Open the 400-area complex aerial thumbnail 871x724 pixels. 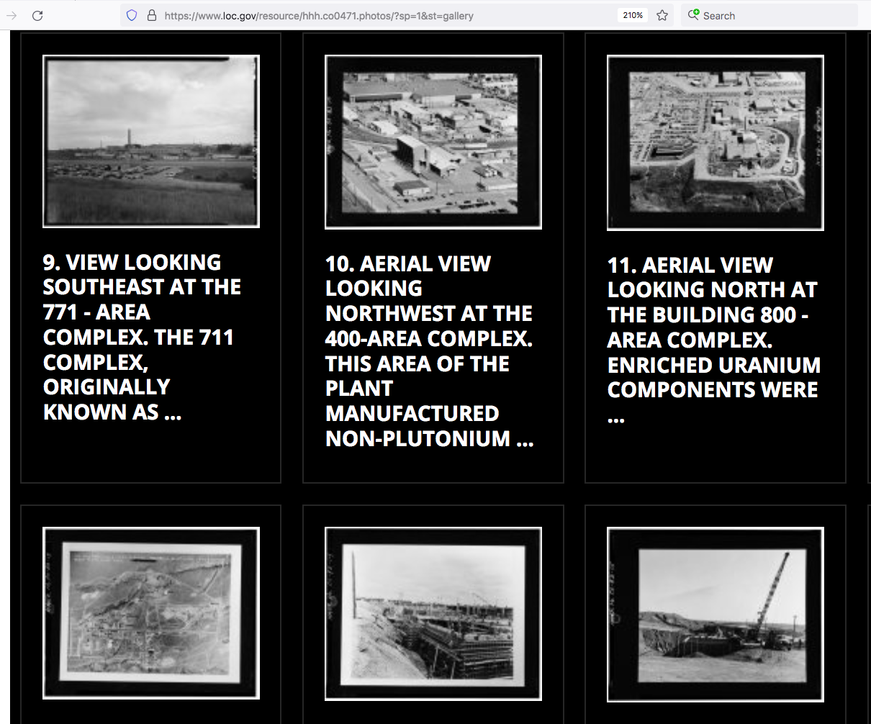pyautogui.click(x=433, y=142)
